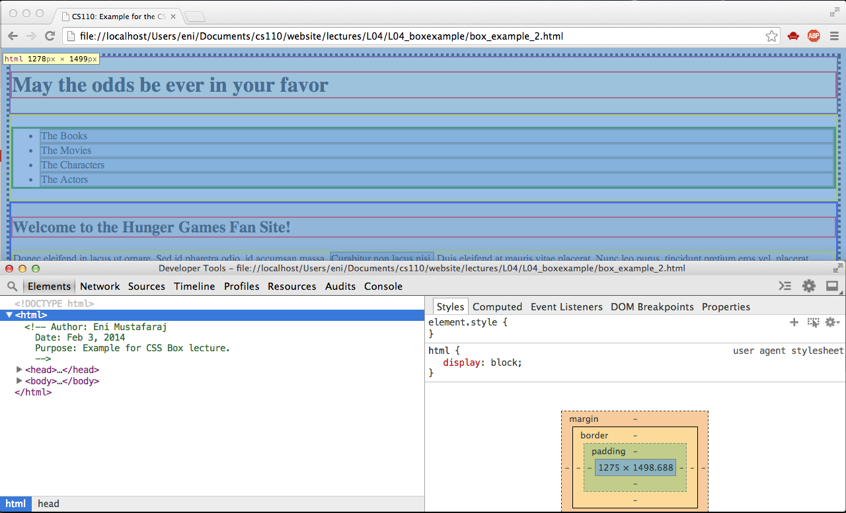Click the box model content size 1275 × 1498.688
Screen dimensions: 846x513
pyautogui.click(x=635, y=467)
